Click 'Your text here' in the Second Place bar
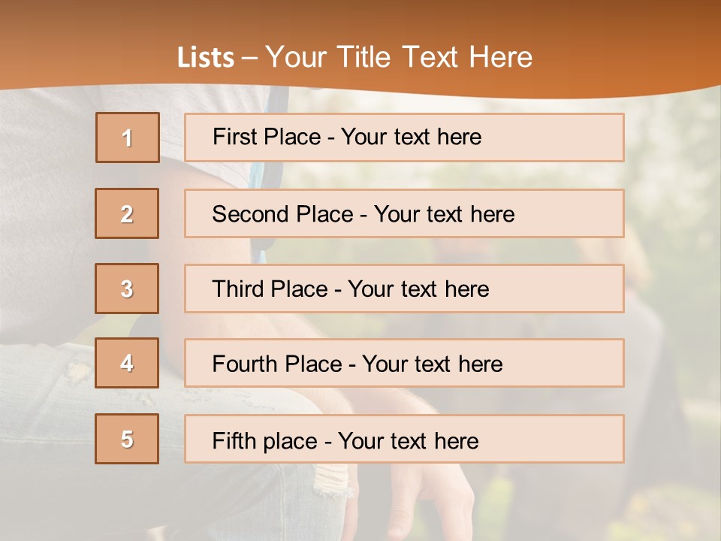Screen dimensions: 721x541 [x=444, y=214]
